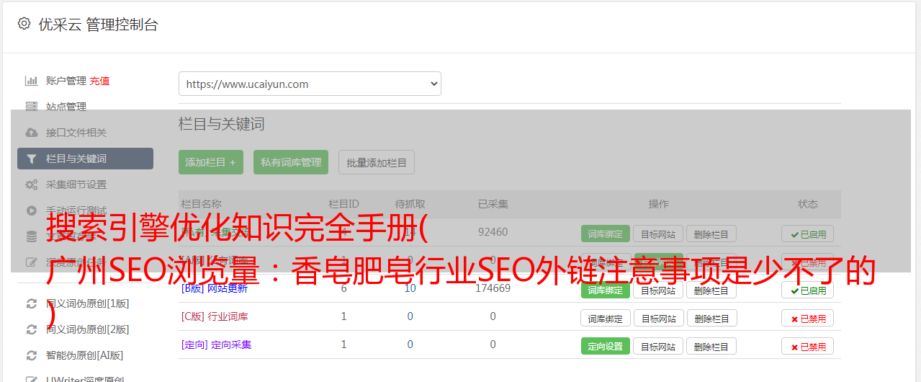Click 定向设置 in the 定向采集 row

click(606, 346)
